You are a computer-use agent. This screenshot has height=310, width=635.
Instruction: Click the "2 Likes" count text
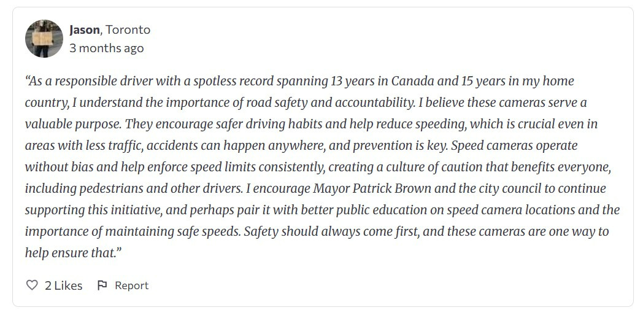click(x=63, y=285)
